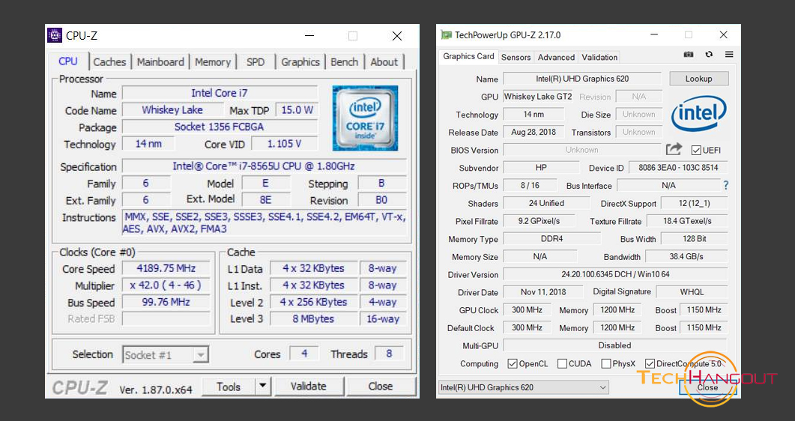The image size is (795, 421).
Task: Click the BIOS share/export arrow icon
Action: coord(674,149)
